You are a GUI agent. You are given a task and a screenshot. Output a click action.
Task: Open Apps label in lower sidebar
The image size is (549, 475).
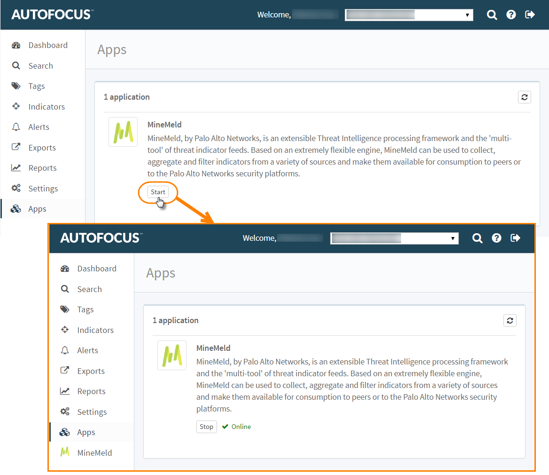tap(86, 432)
